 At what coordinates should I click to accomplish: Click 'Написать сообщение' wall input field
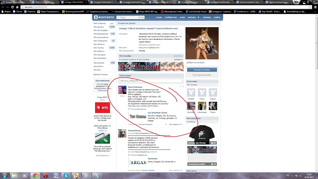click(151, 81)
